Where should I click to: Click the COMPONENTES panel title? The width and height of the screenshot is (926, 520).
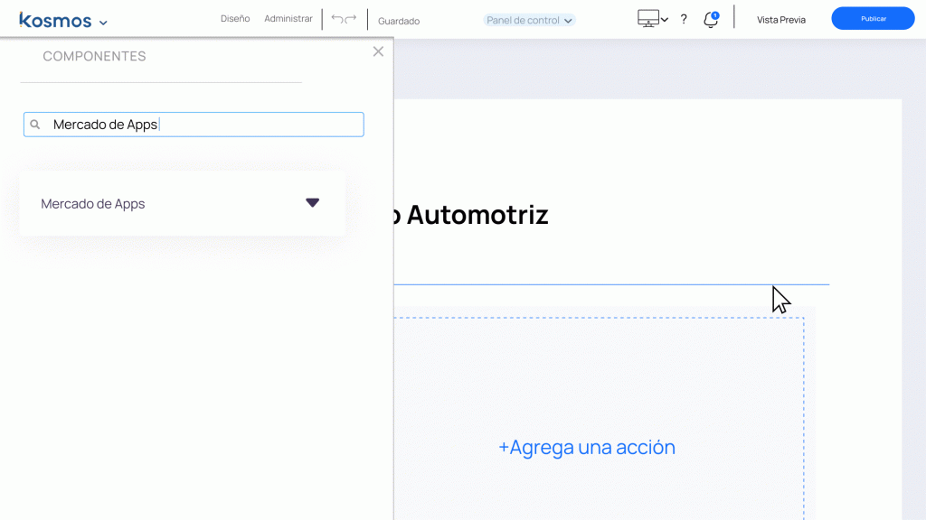(x=94, y=56)
